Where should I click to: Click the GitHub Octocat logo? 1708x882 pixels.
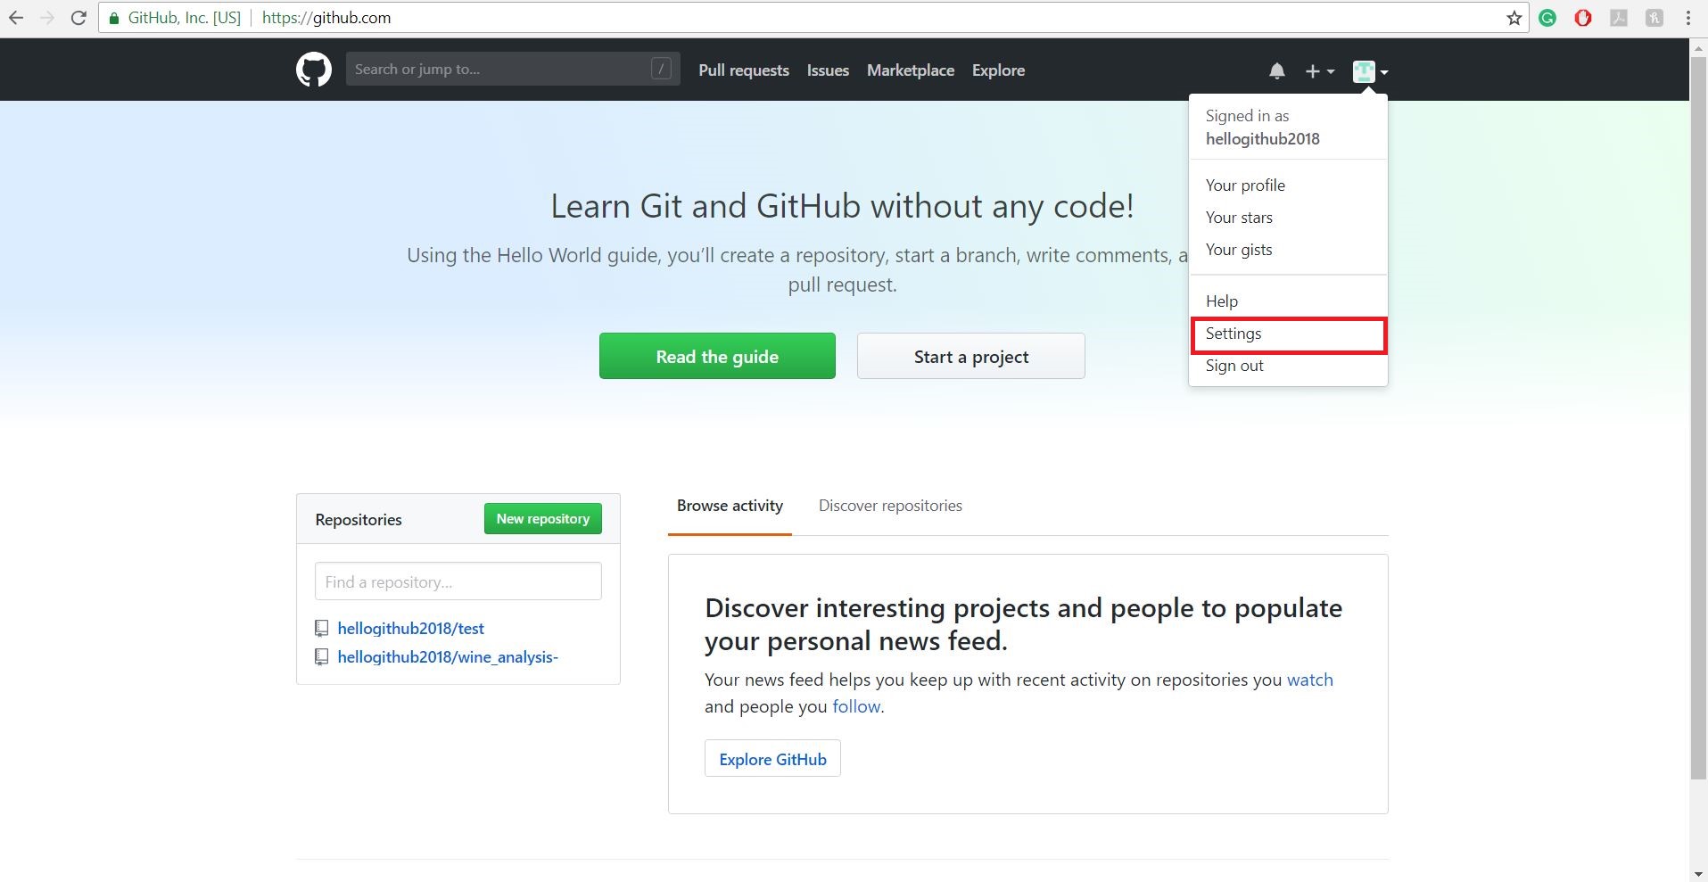click(313, 70)
